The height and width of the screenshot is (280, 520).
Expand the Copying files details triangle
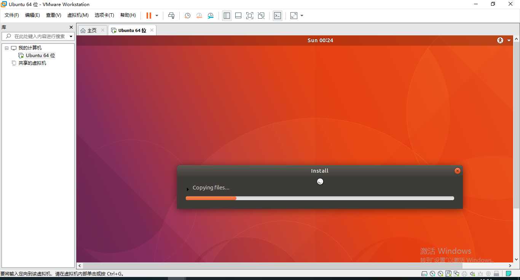pyautogui.click(x=188, y=189)
